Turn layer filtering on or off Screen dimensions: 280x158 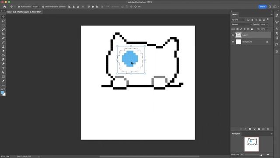click(268, 19)
